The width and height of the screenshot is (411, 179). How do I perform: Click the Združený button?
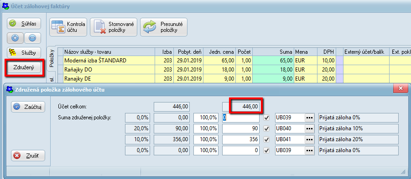(24, 68)
